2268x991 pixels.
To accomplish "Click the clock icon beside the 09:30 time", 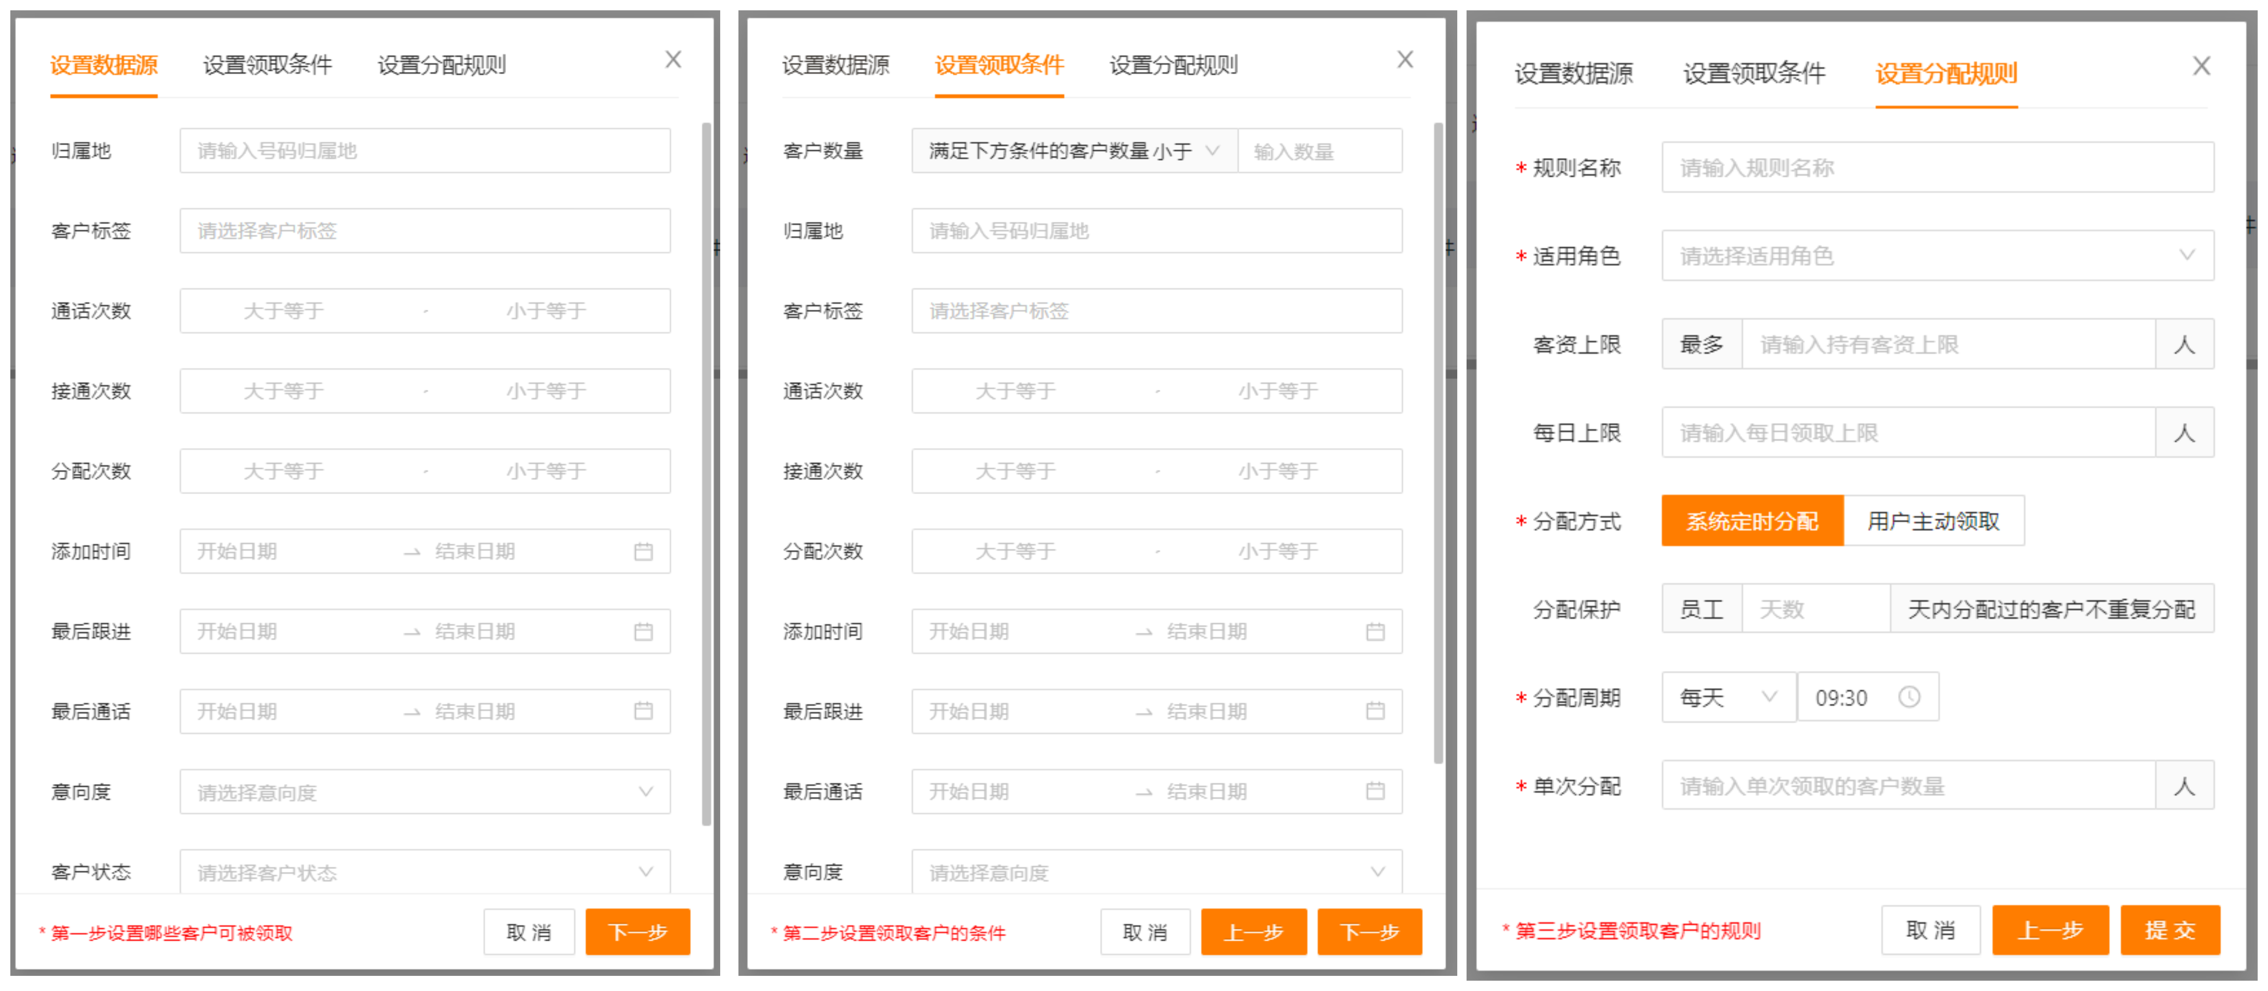I will point(1909,697).
